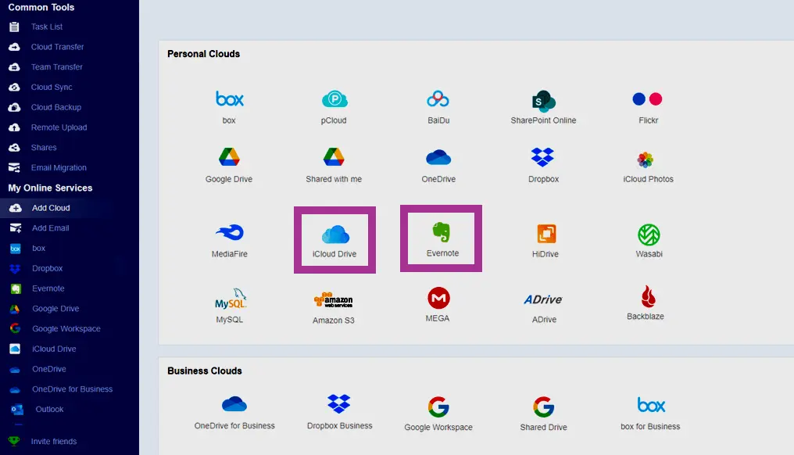The image size is (794, 455).
Task: Pick the Dropbox personal cloud icon
Action: pos(543,158)
